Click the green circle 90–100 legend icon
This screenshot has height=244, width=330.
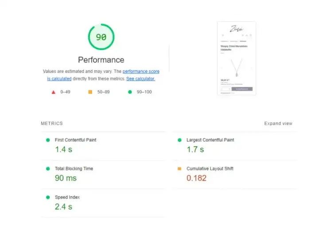tap(130, 92)
